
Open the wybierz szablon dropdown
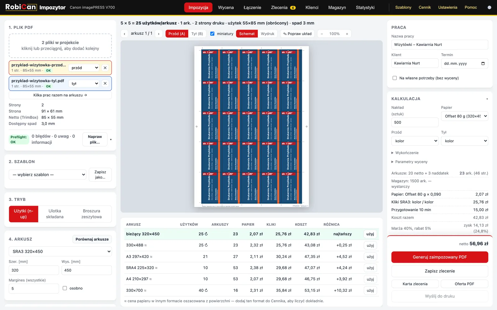coord(48,175)
